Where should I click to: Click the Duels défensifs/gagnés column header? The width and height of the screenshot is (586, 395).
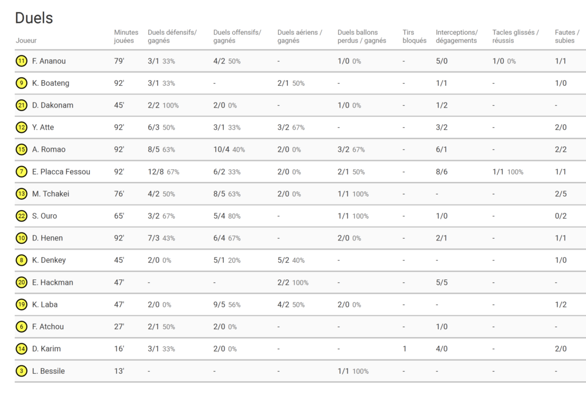click(172, 37)
